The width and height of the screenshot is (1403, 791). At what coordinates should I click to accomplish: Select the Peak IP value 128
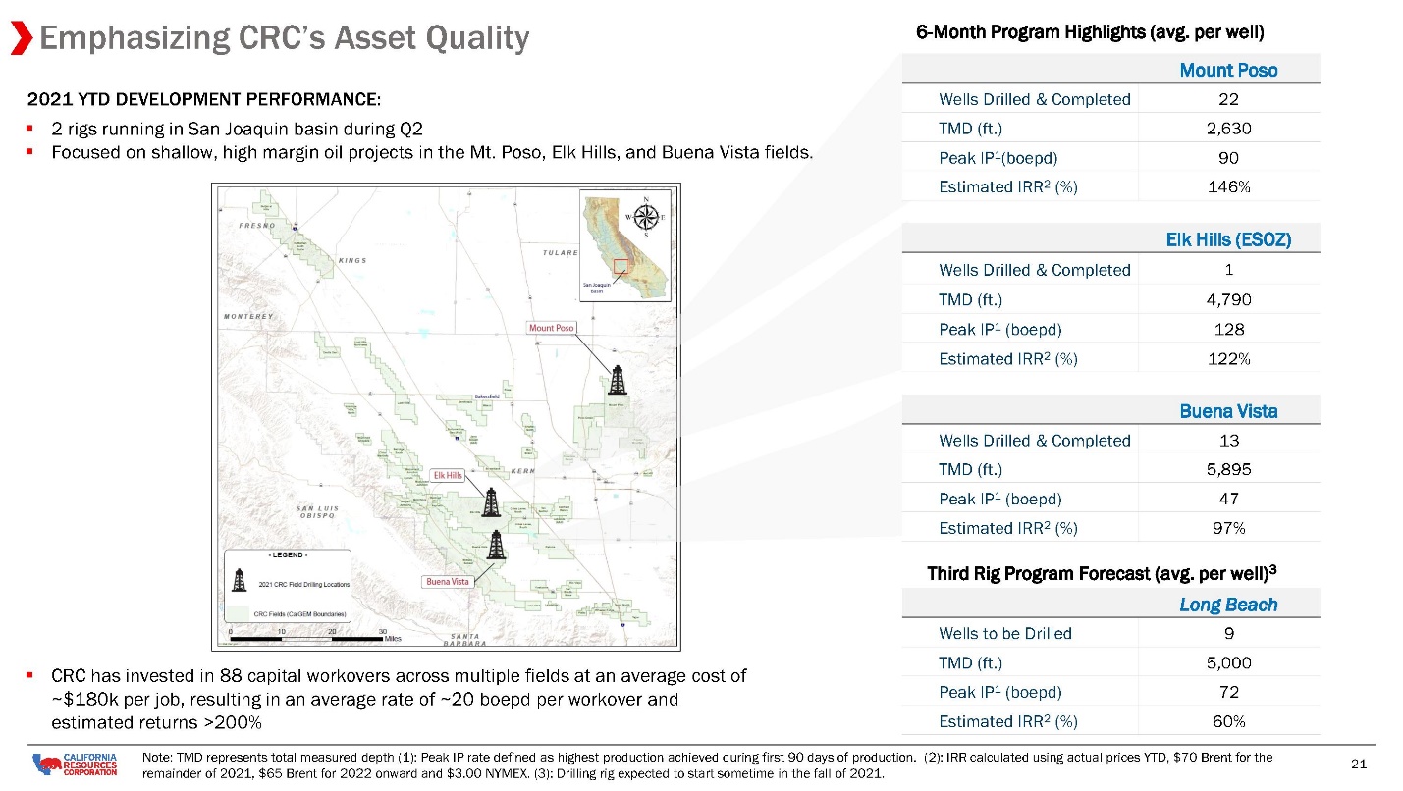click(1228, 329)
